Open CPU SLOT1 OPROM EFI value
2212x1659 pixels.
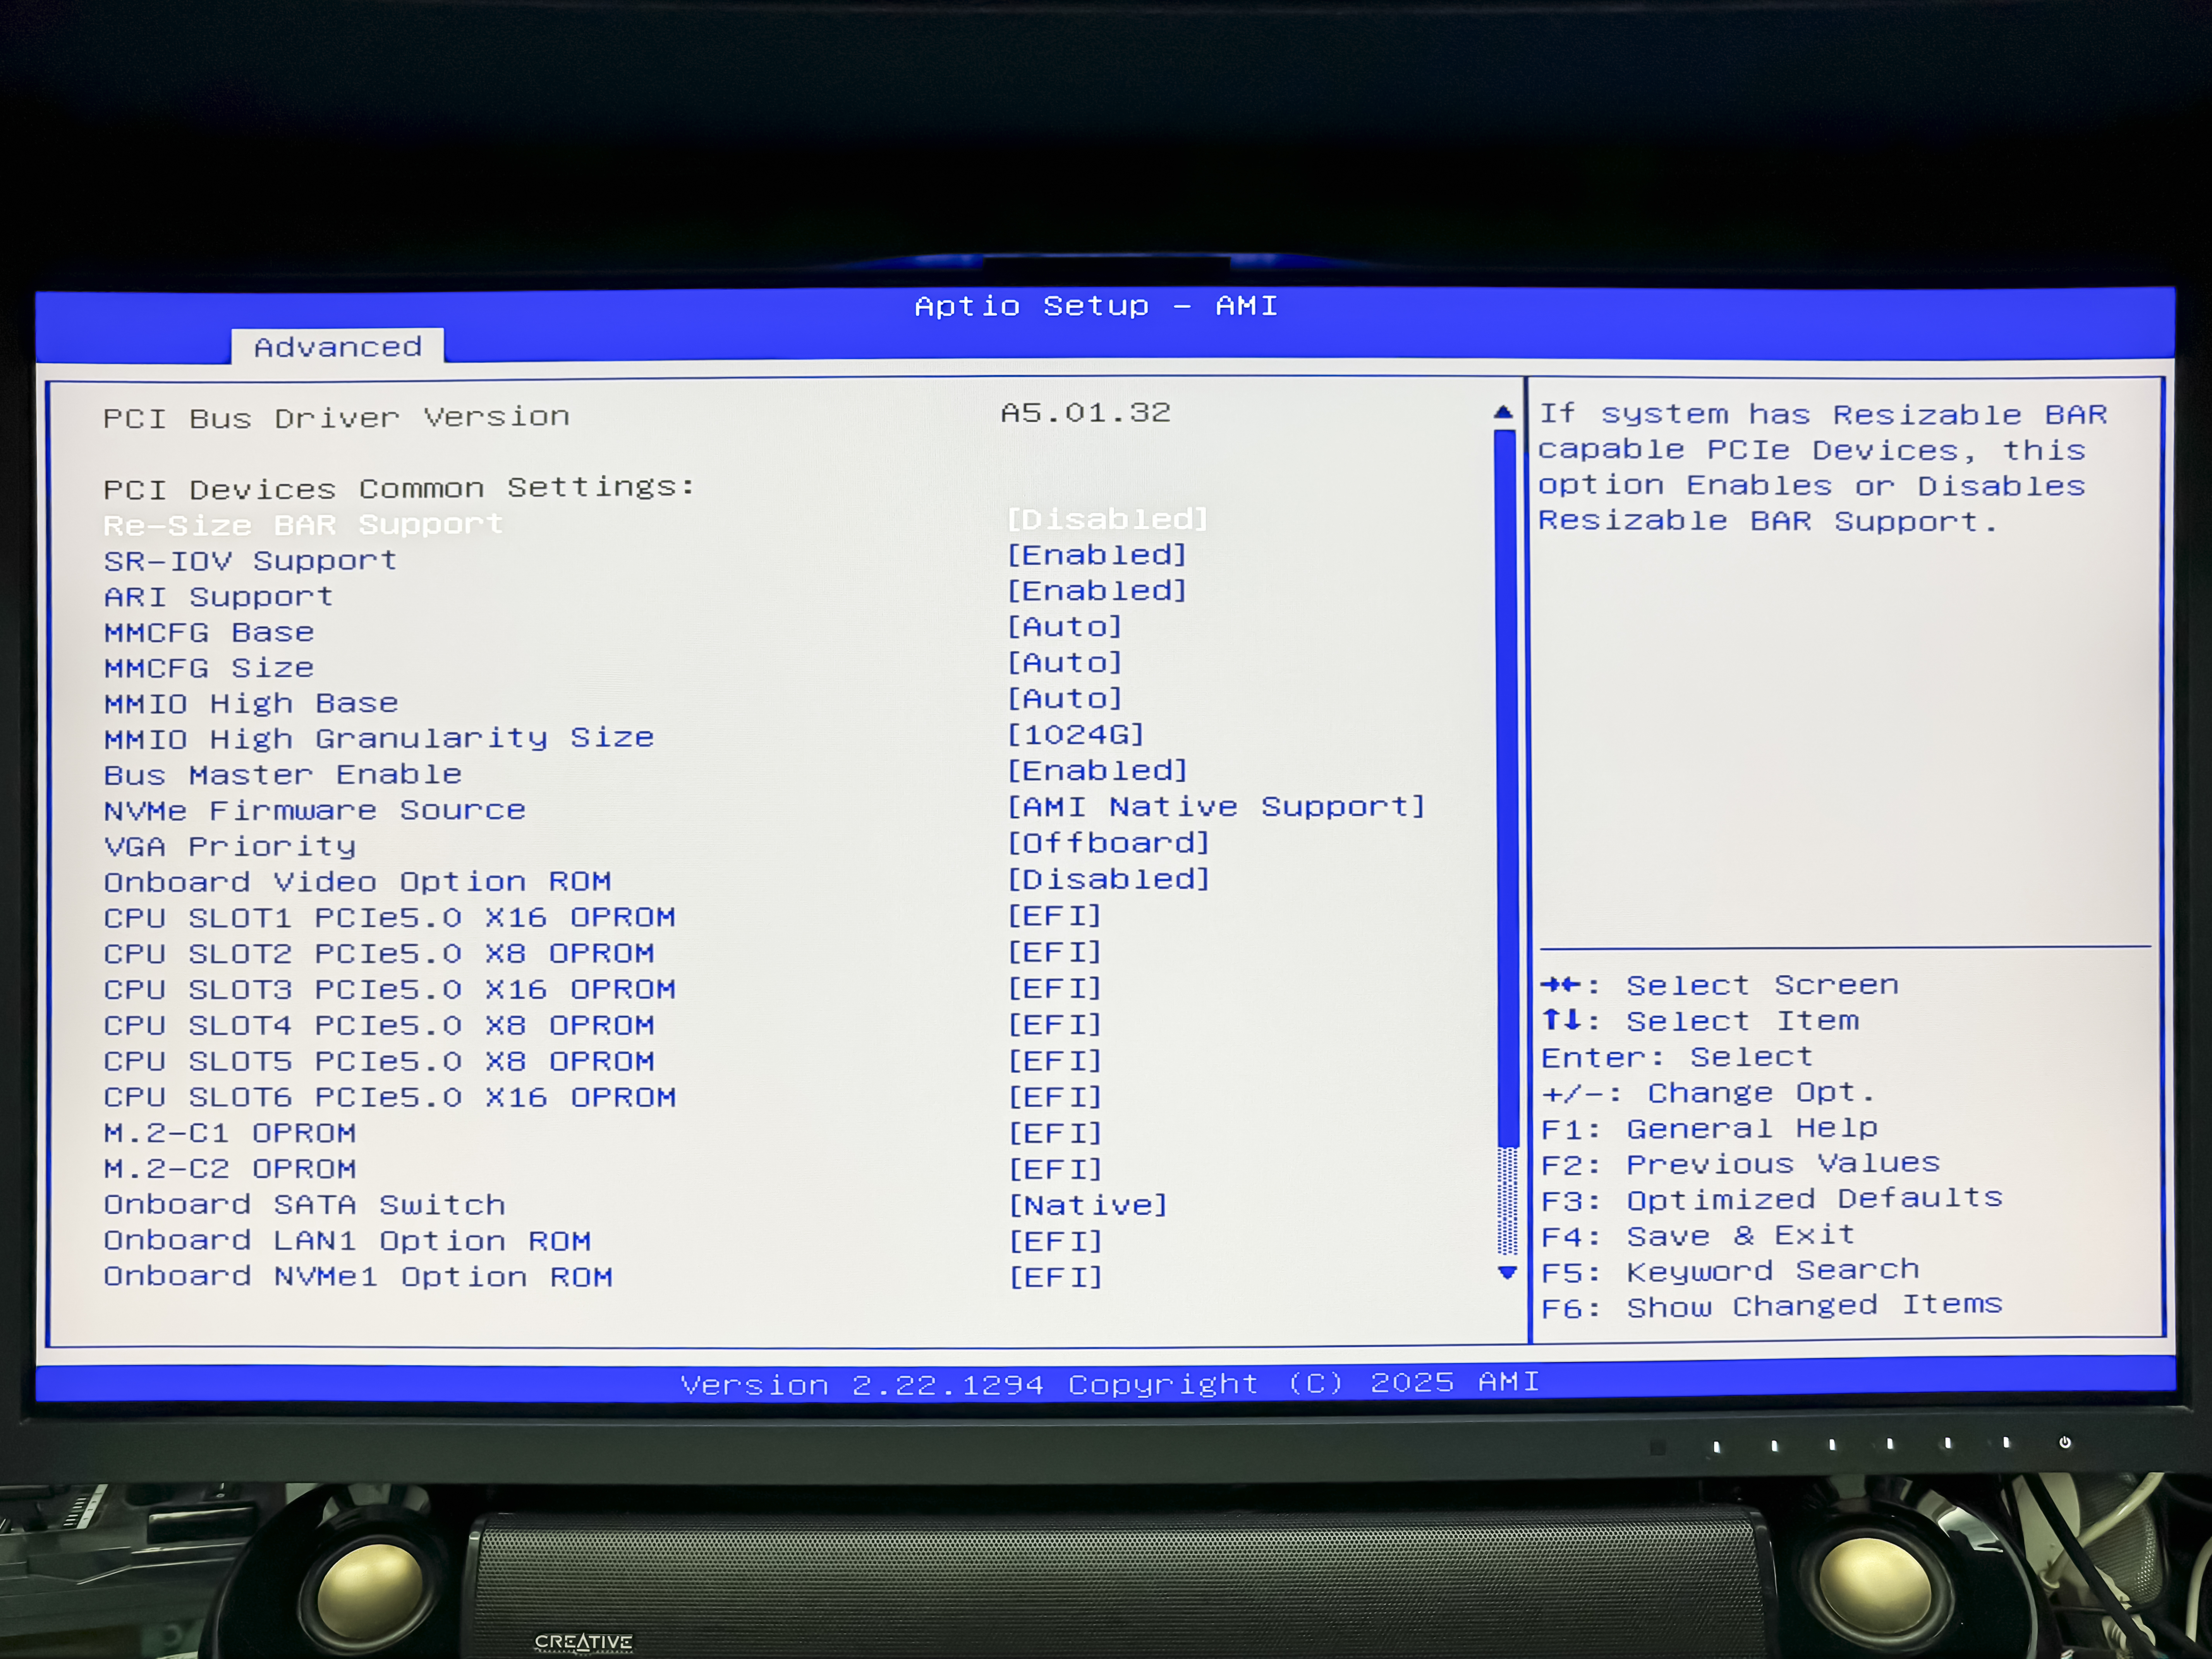pos(1054,916)
